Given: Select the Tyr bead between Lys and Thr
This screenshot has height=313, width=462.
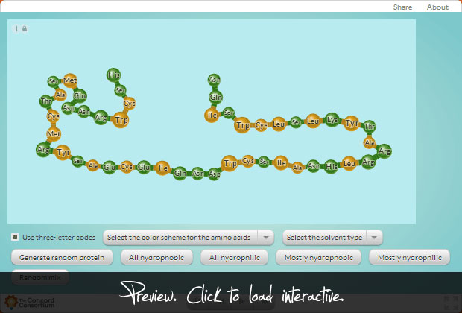Looking at the screenshot, I should tap(351, 123).
